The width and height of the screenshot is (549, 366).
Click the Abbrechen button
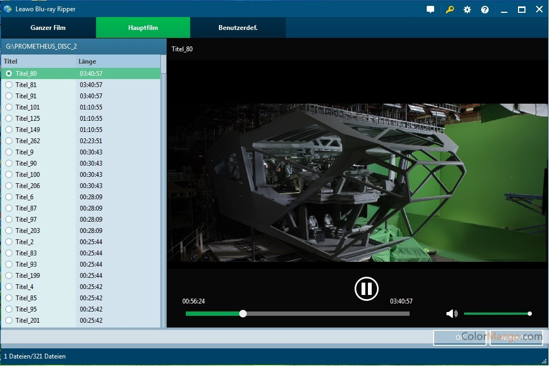(x=516, y=337)
